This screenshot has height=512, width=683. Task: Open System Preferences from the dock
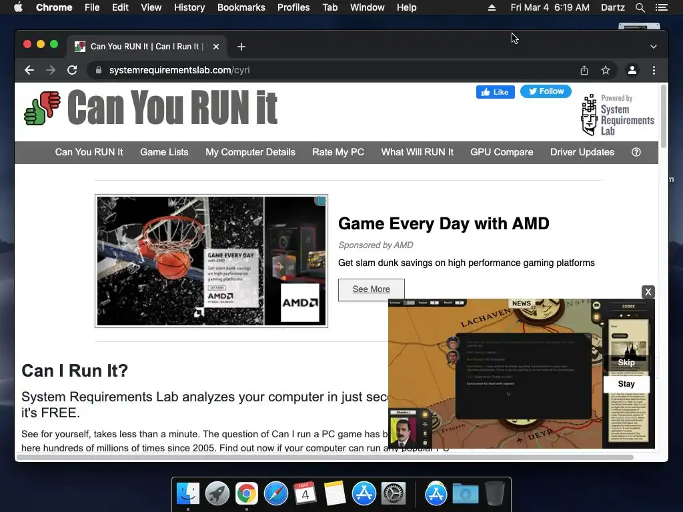coord(394,494)
